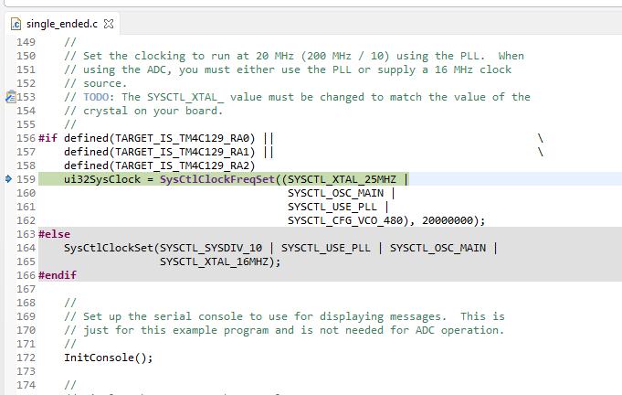Click line number 163 in the gutter
Screen dimensions: 622x395
pyautogui.click(x=26, y=234)
